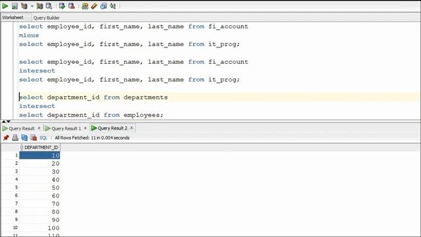This screenshot has height=237, width=421.
Task: Click the Commit icon
Action: tap(62, 6)
